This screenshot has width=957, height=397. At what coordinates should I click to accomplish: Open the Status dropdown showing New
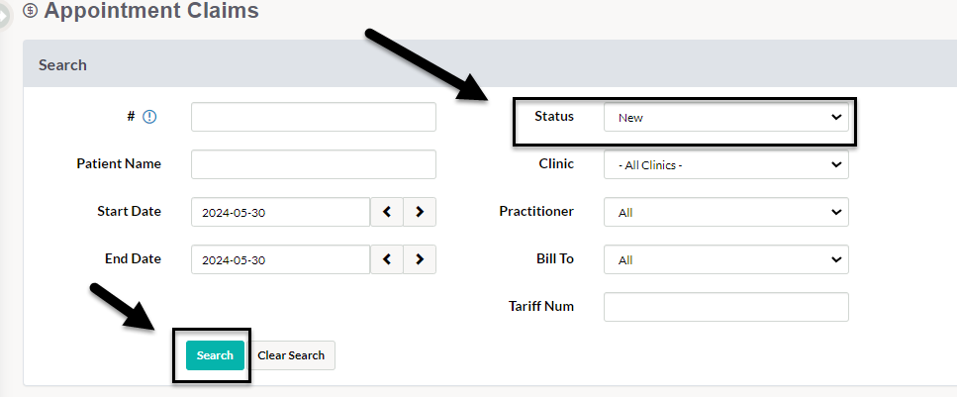coord(726,117)
